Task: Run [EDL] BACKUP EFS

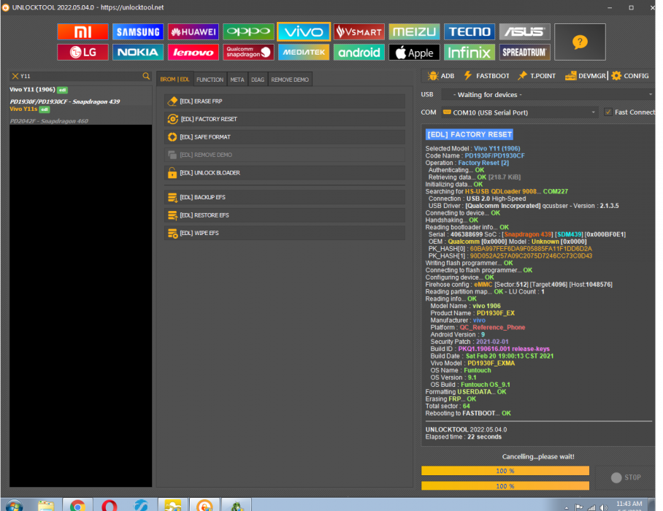Action: click(x=285, y=197)
